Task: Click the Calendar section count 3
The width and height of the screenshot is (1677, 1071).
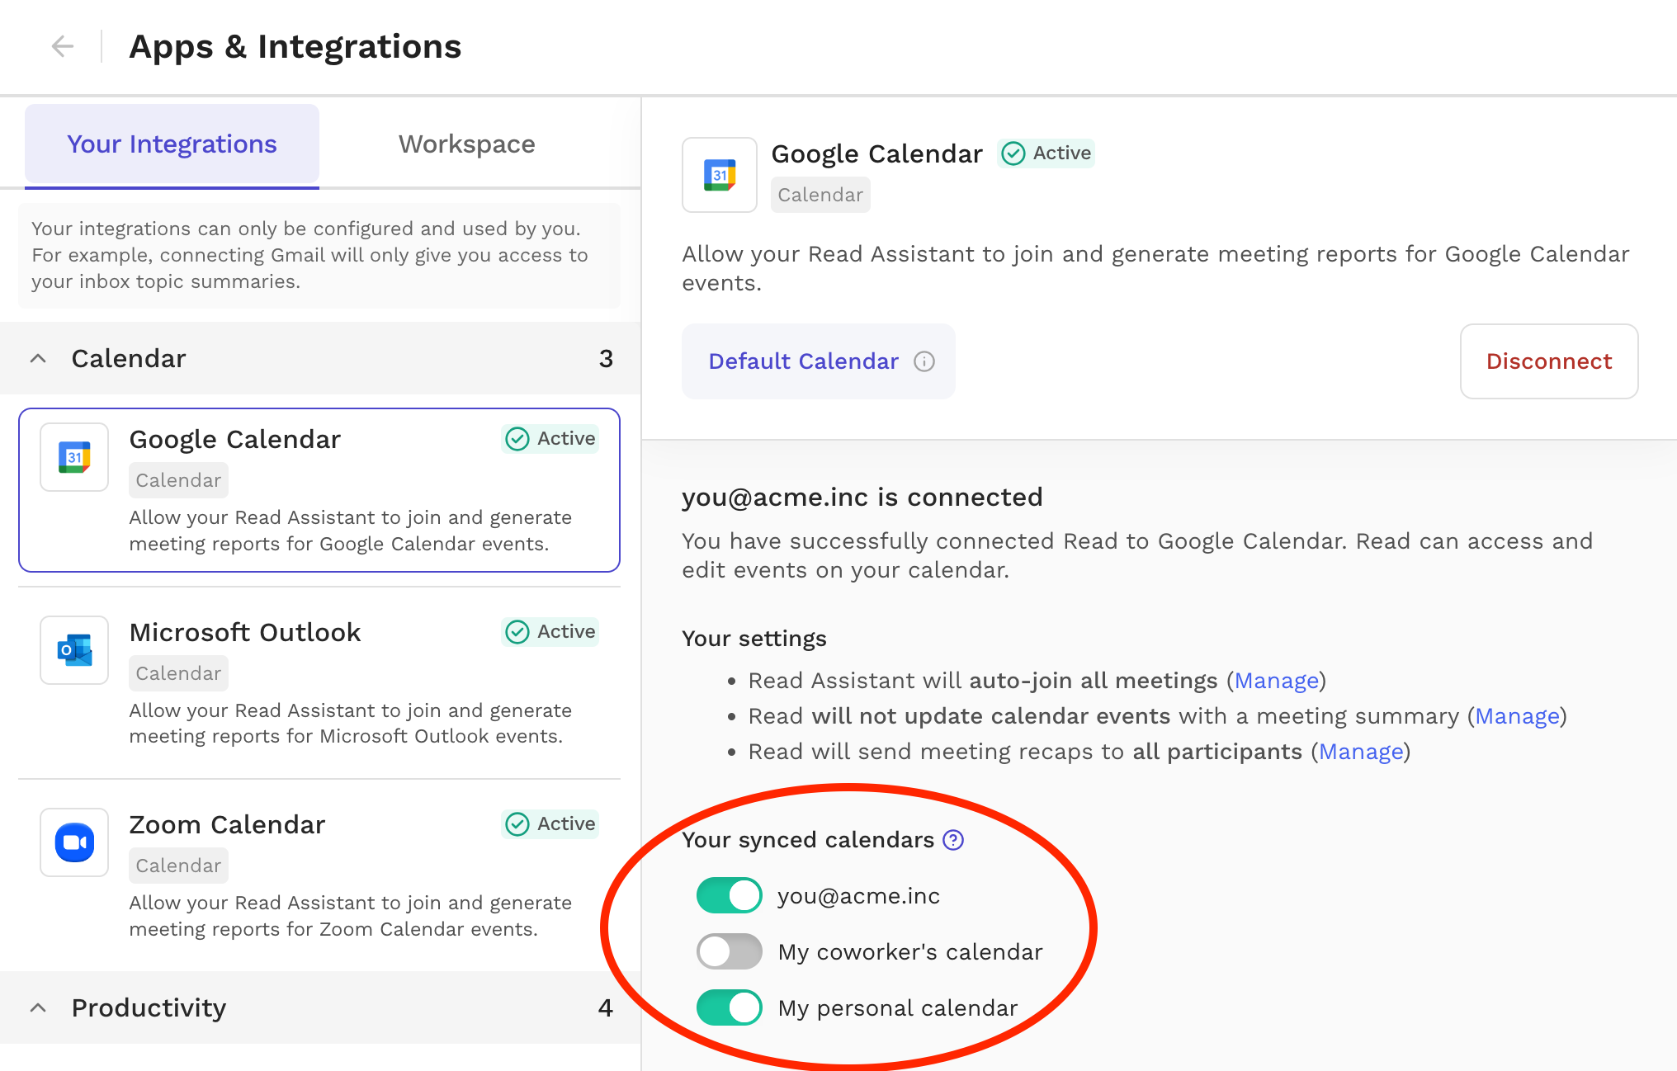Action: click(x=606, y=359)
